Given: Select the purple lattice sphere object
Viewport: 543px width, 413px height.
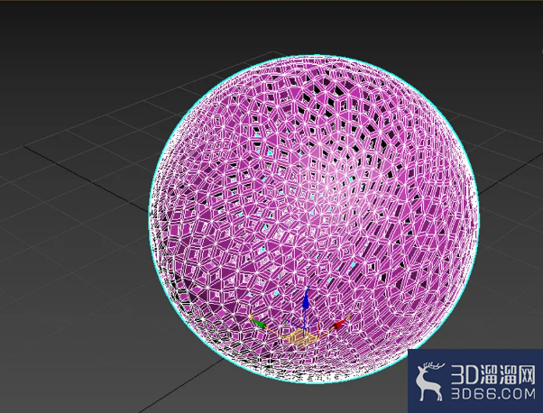Looking at the screenshot, I should pyautogui.click(x=314, y=219).
